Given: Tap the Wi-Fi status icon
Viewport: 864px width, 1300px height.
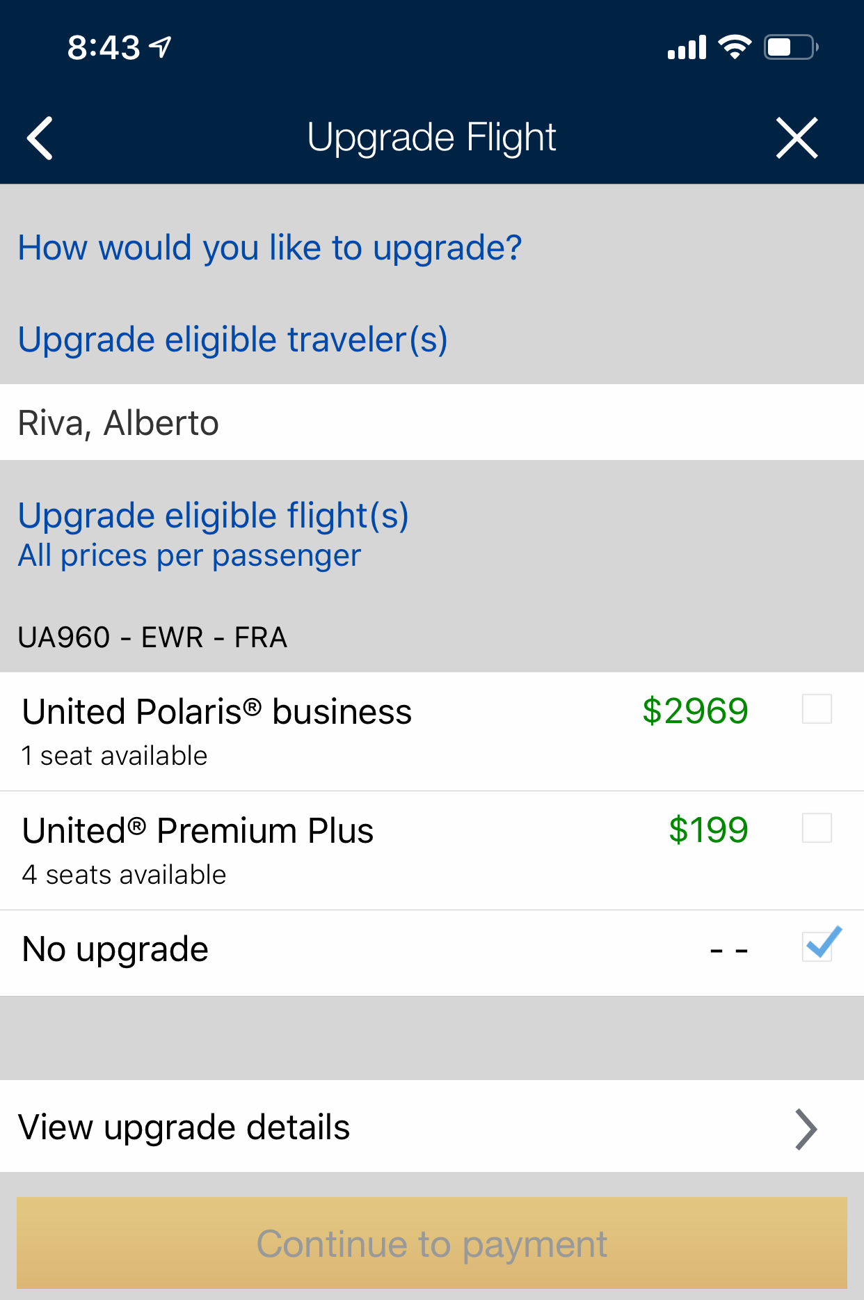Looking at the screenshot, I should click(735, 47).
